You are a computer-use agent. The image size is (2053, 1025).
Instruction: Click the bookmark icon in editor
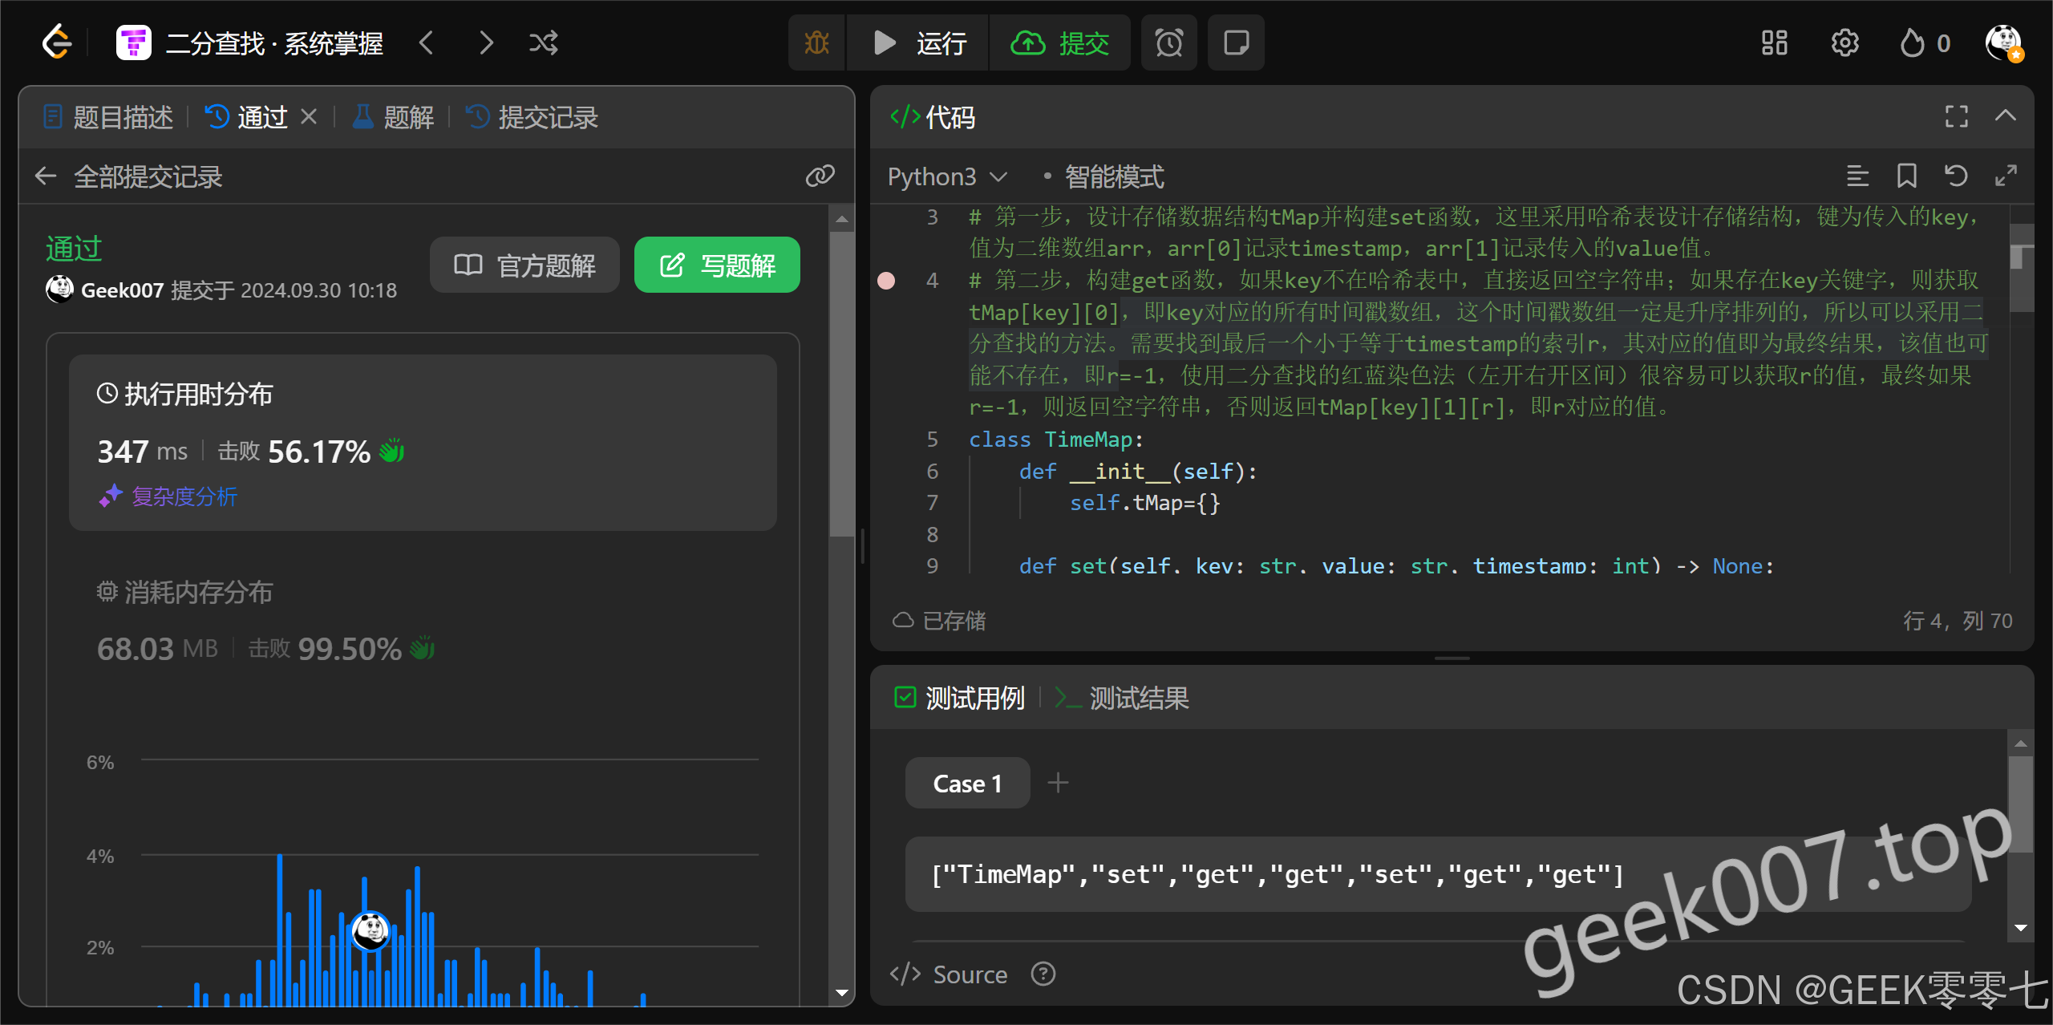[x=1906, y=176]
